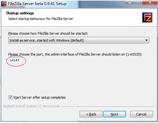Click the 'Startup settings' heading
Viewport: 158px width, 123px height.
pyautogui.click(x=20, y=13)
